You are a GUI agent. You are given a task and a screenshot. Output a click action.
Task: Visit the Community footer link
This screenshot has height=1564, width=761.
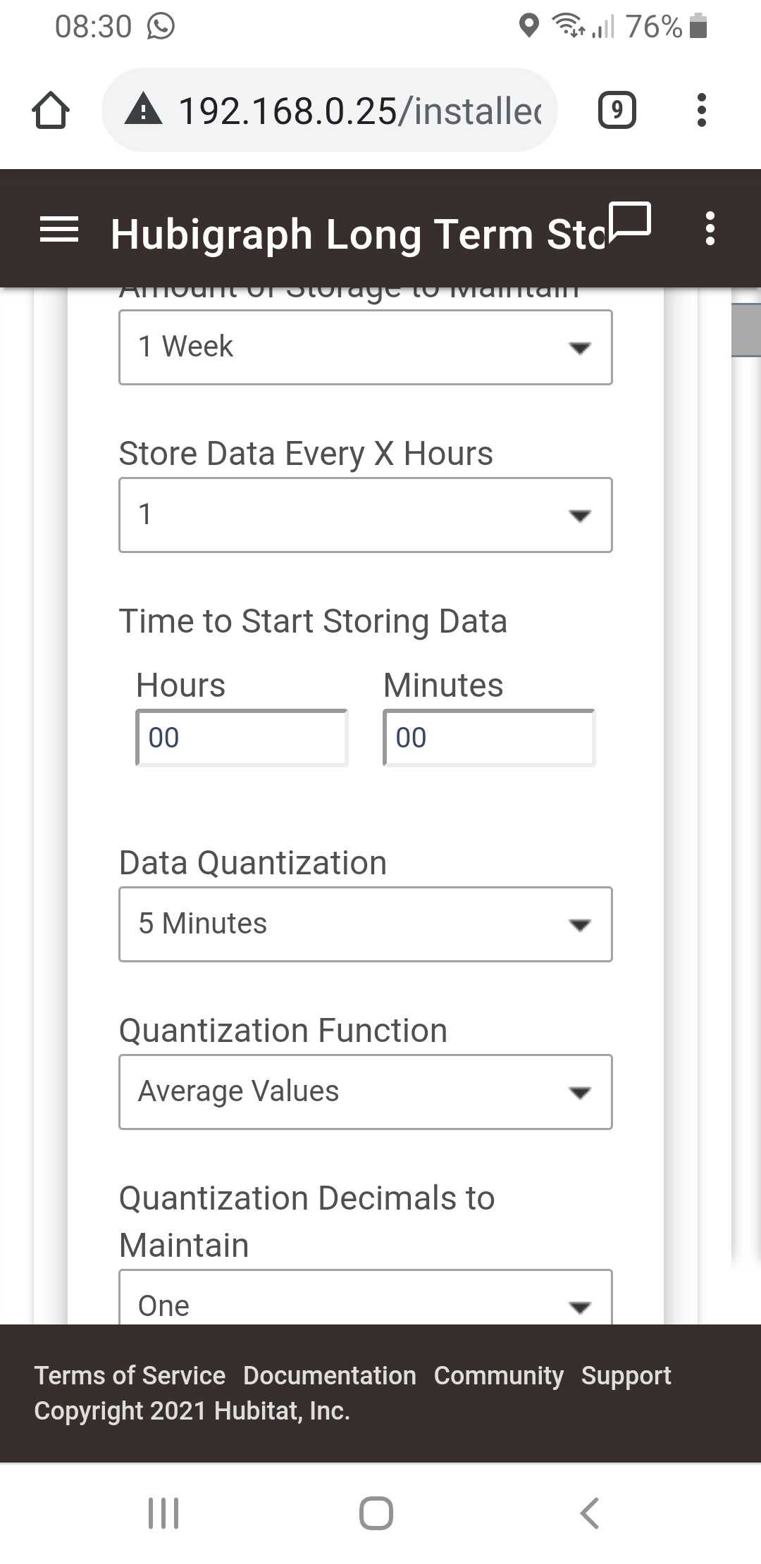point(499,1375)
